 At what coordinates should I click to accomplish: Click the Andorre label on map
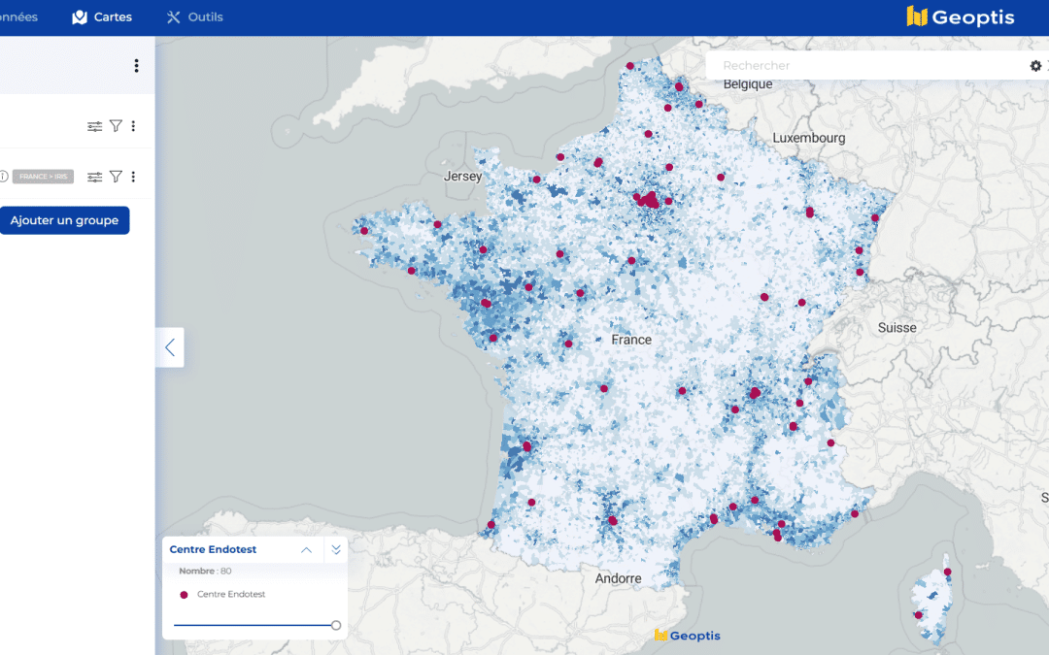[618, 578]
